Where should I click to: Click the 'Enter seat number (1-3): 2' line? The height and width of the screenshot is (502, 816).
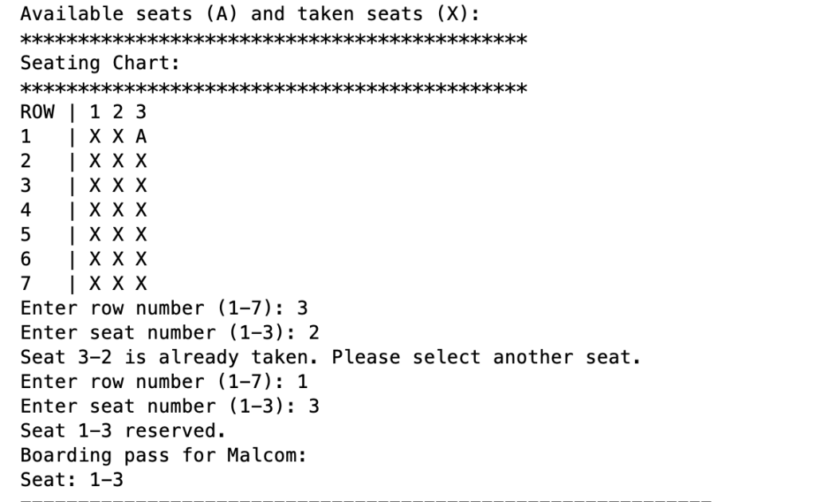(170, 333)
